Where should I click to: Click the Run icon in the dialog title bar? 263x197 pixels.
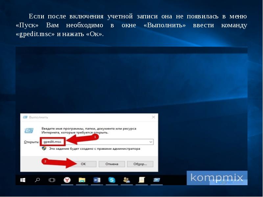[25, 117]
